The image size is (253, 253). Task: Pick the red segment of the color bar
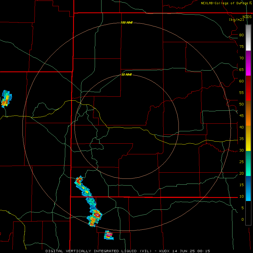248,88
